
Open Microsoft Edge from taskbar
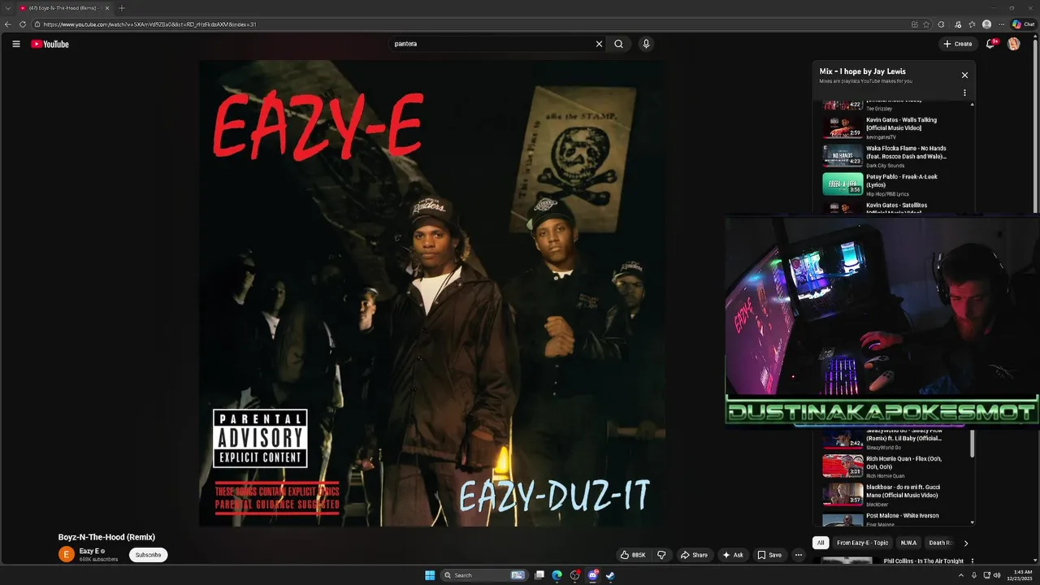tap(557, 575)
